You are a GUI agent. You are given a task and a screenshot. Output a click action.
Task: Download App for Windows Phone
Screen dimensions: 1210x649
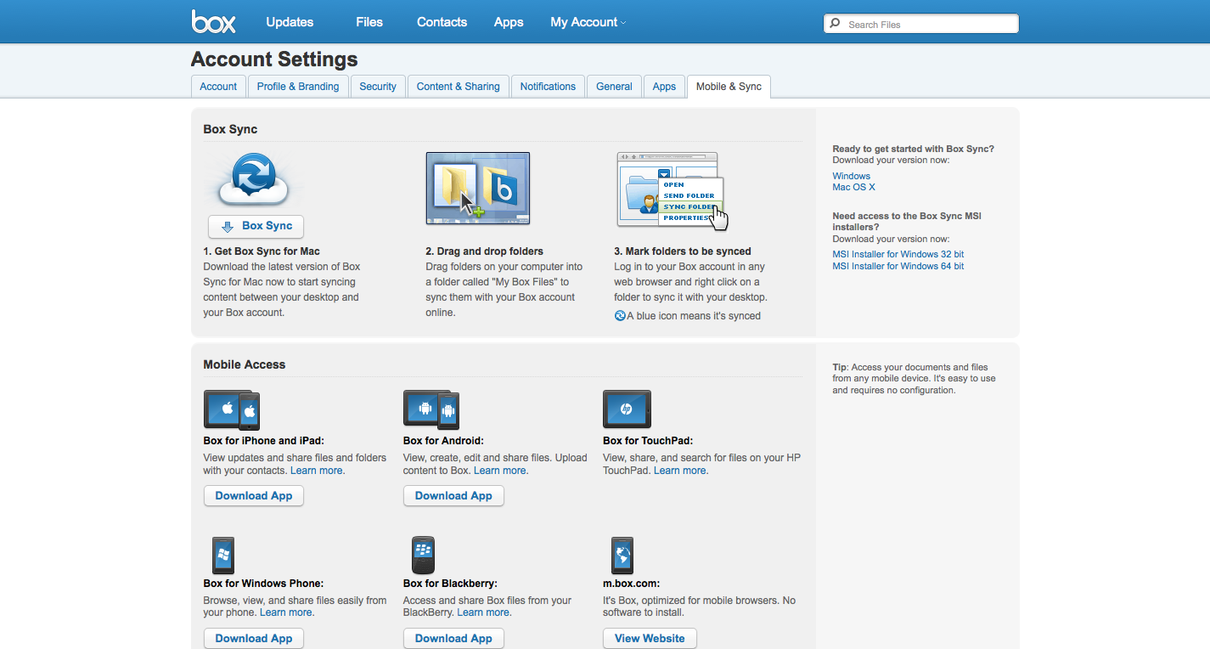[254, 639]
